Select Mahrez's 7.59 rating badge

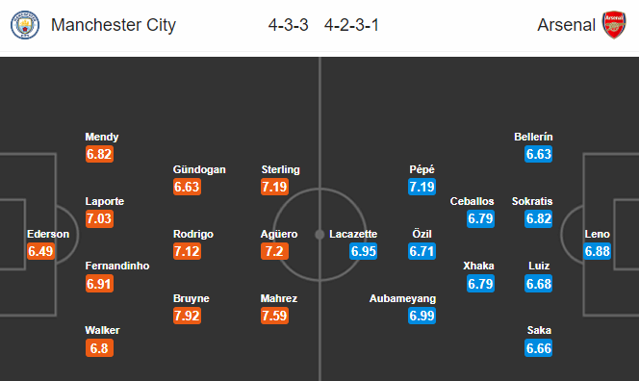pos(274,316)
